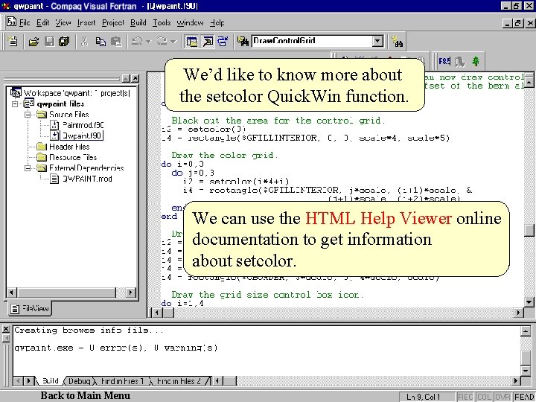This screenshot has height=402, width=536.
Task: Select the Resource Files folder
Action: 73,157
